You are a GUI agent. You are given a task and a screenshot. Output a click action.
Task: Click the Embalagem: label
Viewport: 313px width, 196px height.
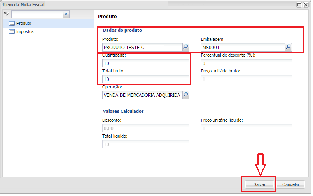coord(213,40)
